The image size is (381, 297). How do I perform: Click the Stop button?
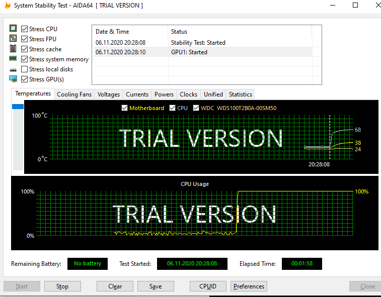coord(62,286)
